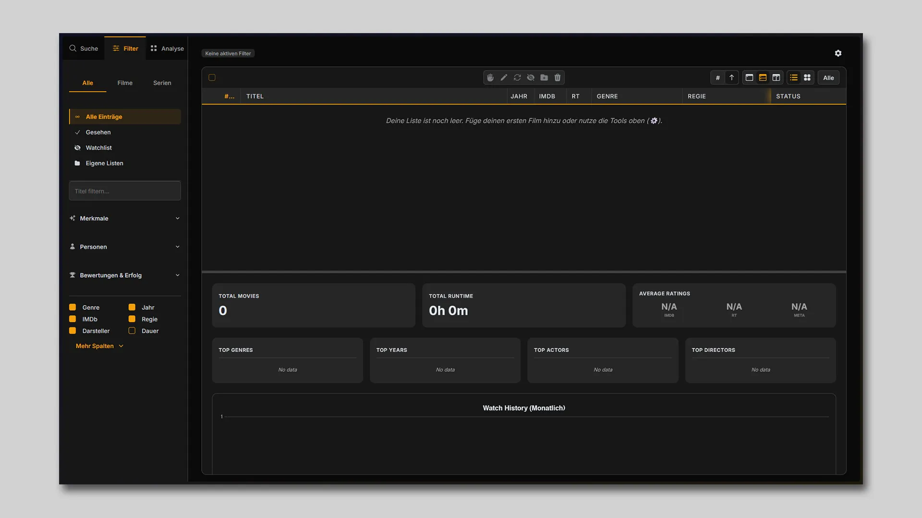The height and width of the screenshot is (518, 922).
Task: Open the Alle dropdown in toolbar
Action: tap(828, 78)
